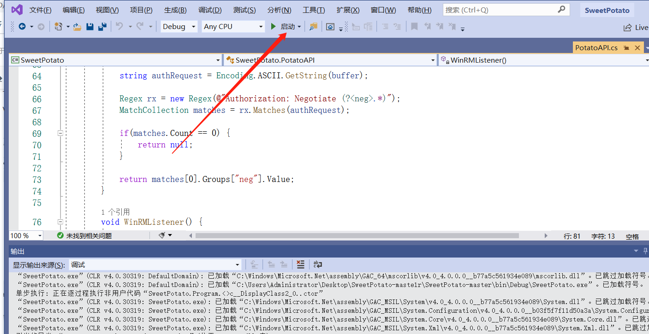Click the editor horizontal scrollbar thumb

[357, 235]
